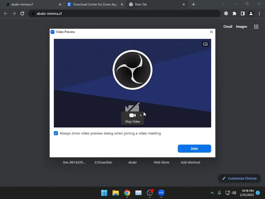Click the Zoom logo in Video Preview title
The width and height of the screenshot is (265, 199).
(x=53, y=32)
